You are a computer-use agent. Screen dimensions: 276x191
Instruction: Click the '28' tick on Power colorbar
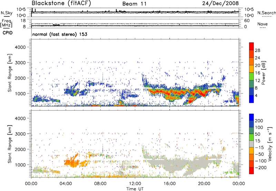(257, 50)
